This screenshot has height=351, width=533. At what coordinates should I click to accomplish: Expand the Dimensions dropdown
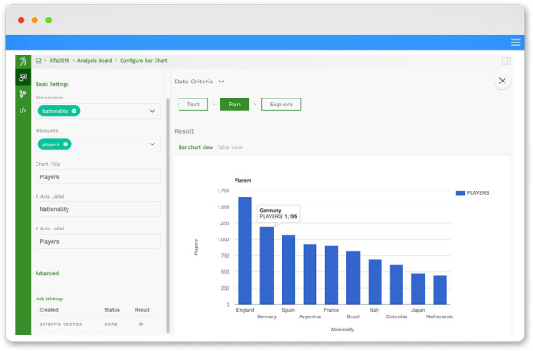point(152,111)
